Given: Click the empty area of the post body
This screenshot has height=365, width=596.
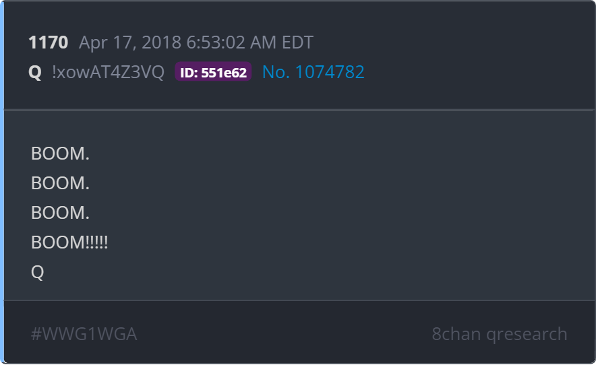Looking at the screenshot, I should pyautogui.click(x=342, y=205).
